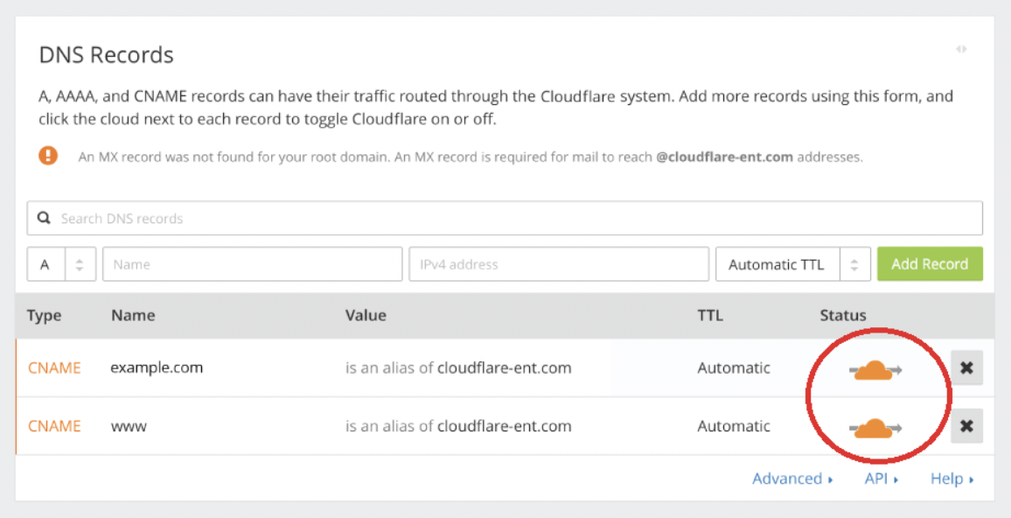This screenshot has width=1011, height=518.
Task: Toggle Cloudflare proxy cloud for example.com record
Action: click(875, 370)
